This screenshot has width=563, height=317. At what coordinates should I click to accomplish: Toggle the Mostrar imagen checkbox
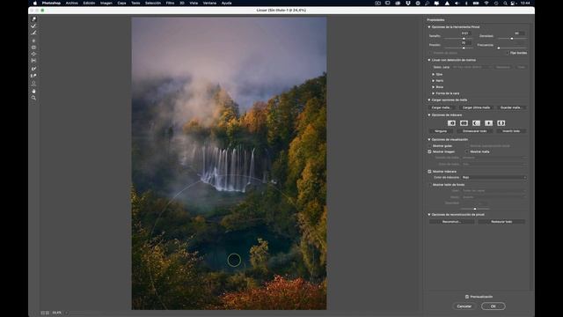point(430,151)
